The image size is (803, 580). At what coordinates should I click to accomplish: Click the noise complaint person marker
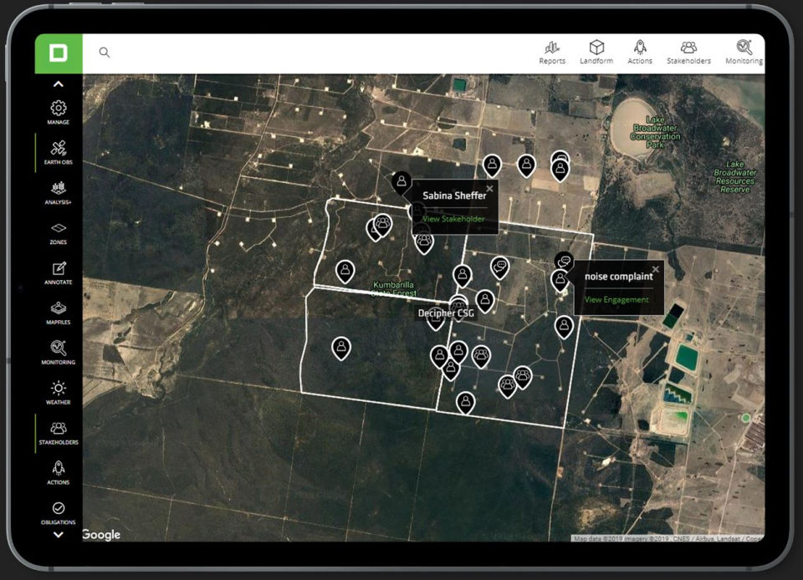click(560, 280)
